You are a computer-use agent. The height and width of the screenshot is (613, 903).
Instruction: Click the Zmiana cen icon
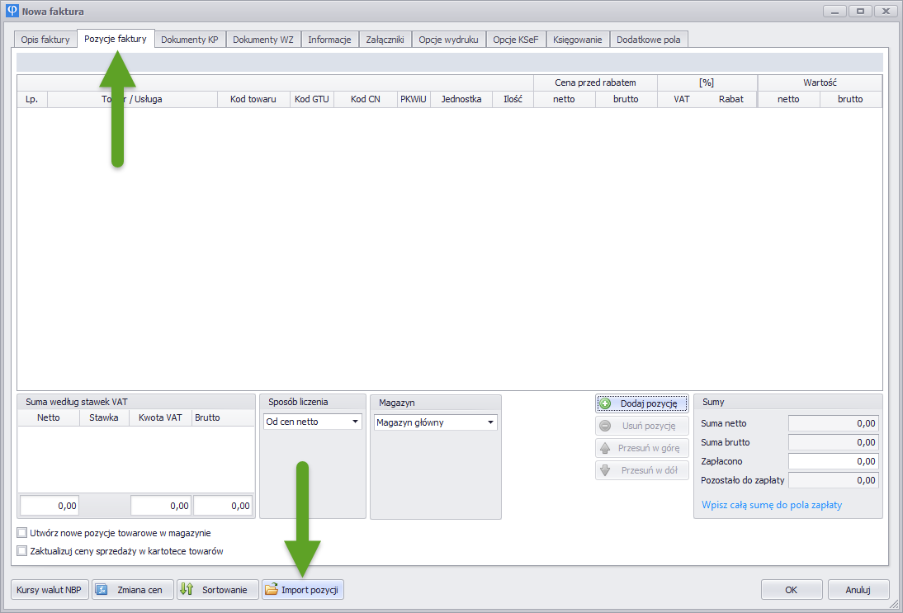(102, 590)
